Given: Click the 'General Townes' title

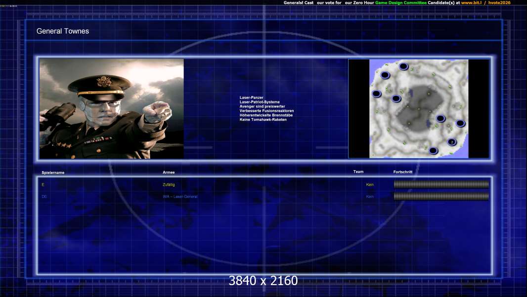Looking at the screenshot, I should (x=63, y=31).
